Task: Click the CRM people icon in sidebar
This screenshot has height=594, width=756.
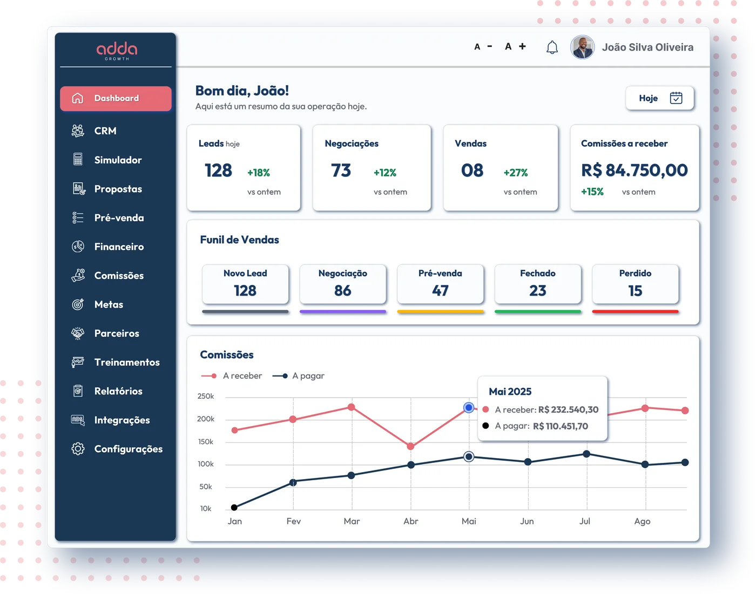Action: click(78, 131)
